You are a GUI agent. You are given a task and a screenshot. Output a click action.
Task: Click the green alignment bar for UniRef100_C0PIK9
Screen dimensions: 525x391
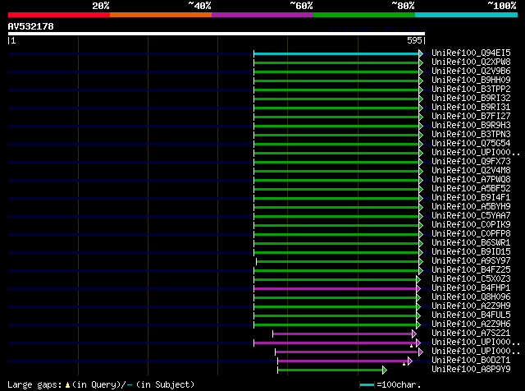tap(336, 225)
